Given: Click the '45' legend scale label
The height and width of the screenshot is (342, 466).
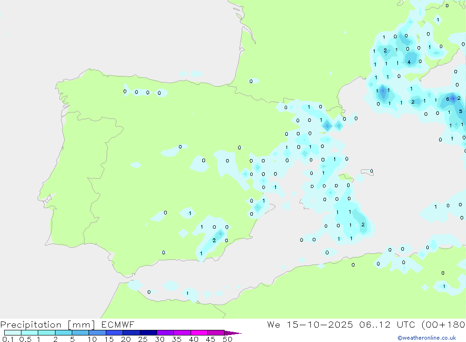Looking at the screenshot, I should coord(211,339).
